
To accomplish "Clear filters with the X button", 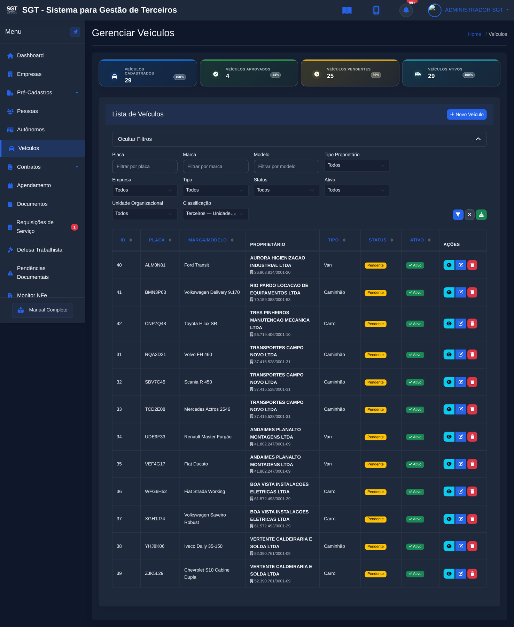I will click(469, 215).
